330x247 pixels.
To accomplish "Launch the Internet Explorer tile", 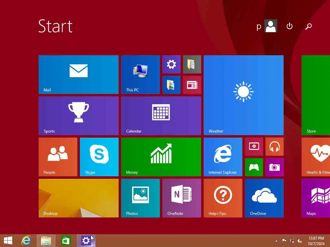I will coord(223,157).
